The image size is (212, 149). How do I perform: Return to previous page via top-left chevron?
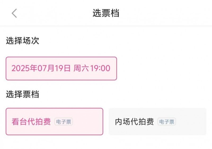tap(14, 13)
